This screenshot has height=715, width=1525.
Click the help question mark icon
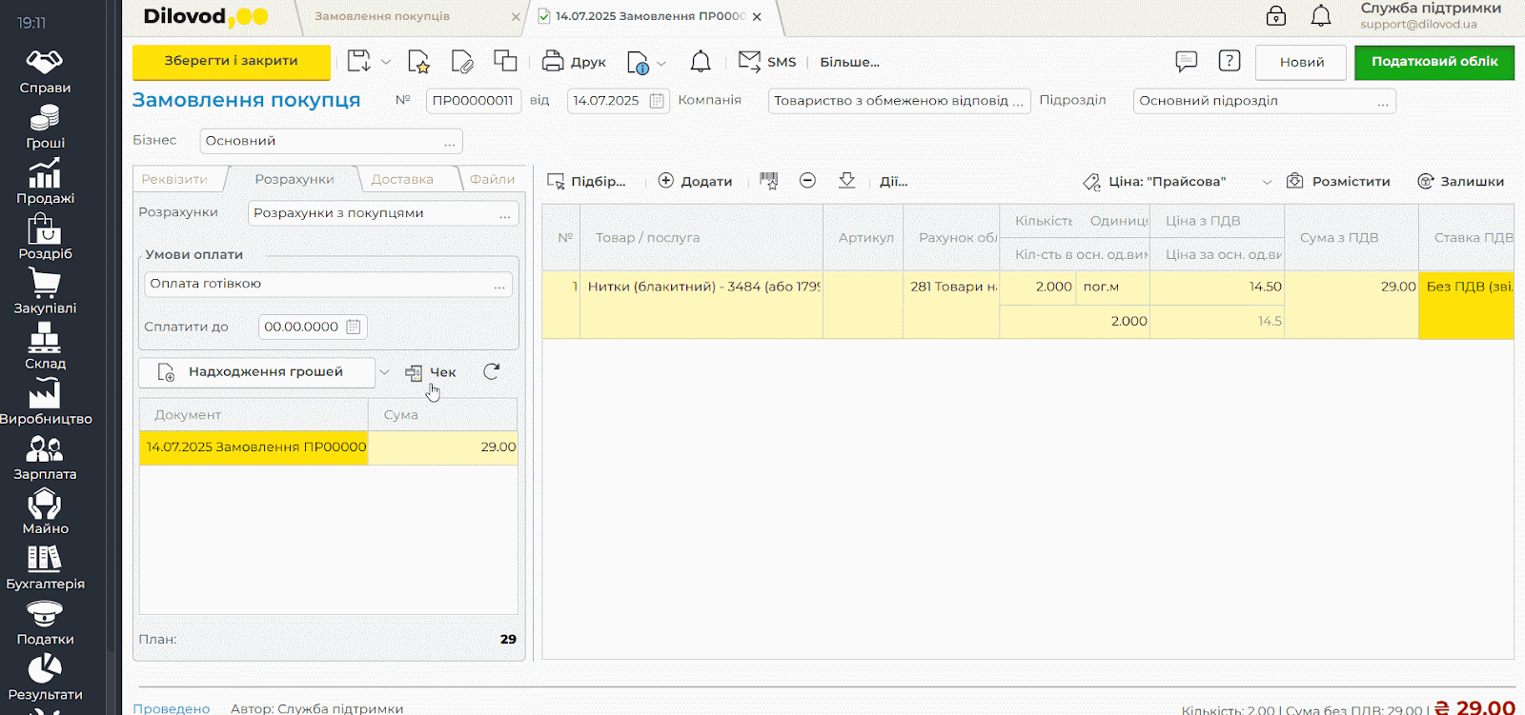[1230, 62]
